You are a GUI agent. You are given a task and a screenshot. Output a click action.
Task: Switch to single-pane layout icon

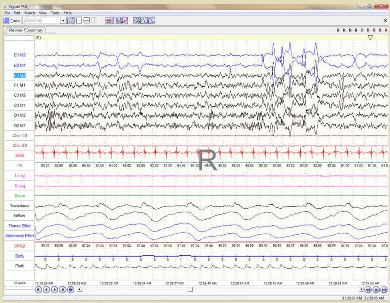[79, 20]
